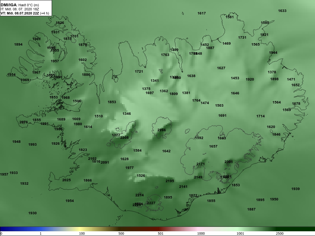This screenshot has height=236, width=315.
Task: Pick the pale yellow section of the color bar
Action: click(x=80, y=229)
